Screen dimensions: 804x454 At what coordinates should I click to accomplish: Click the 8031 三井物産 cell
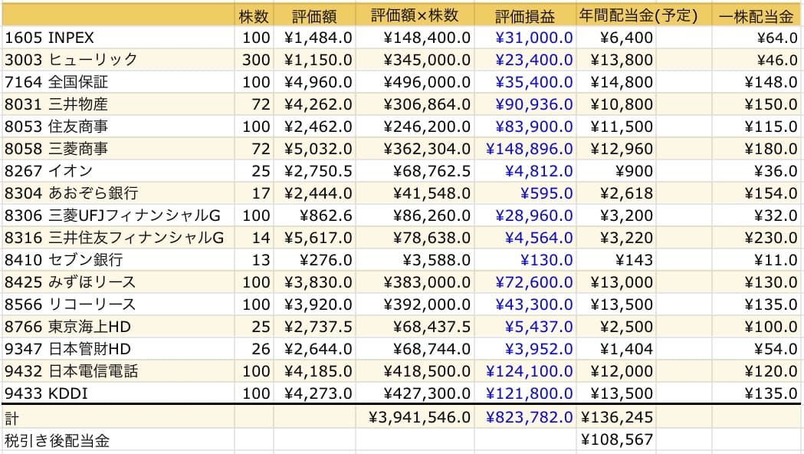[119, 104]
